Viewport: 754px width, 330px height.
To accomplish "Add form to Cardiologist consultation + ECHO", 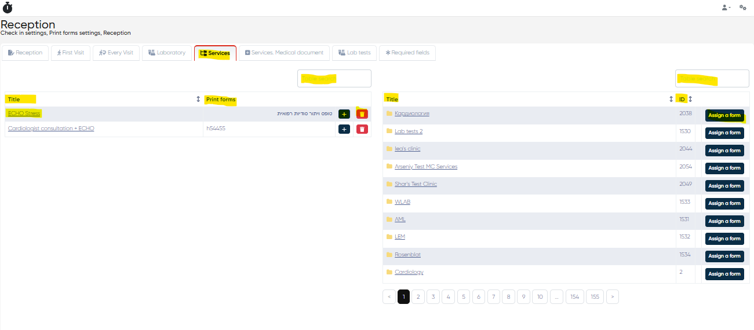I will click(344, 129).
